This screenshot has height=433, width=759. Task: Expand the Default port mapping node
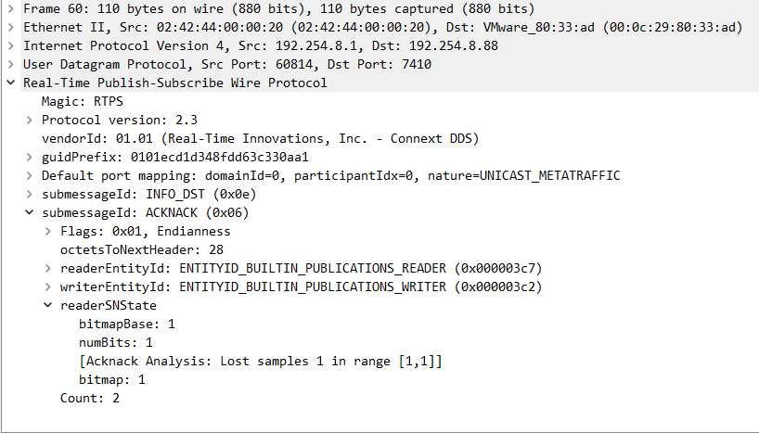click(30, 175)
